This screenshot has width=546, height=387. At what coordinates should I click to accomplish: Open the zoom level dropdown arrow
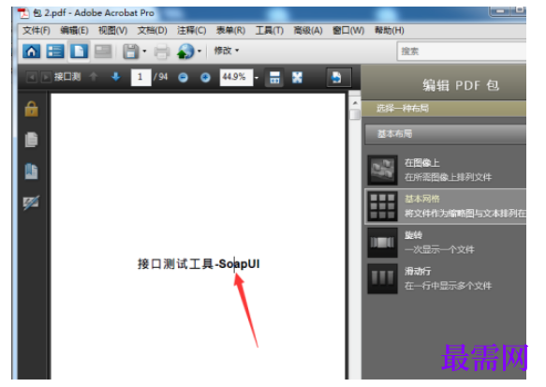point(257,78)
